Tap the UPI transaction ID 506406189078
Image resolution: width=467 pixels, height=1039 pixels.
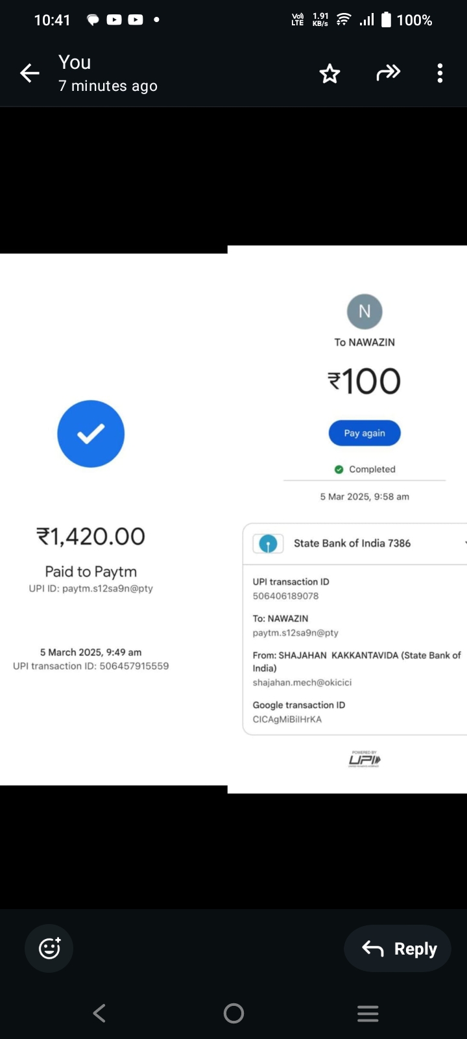[x=285, y=596]
